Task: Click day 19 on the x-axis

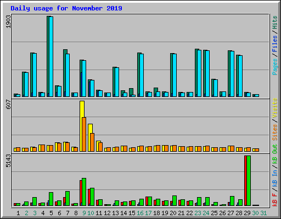Action: pyautogui.click(x=165, y=213)
